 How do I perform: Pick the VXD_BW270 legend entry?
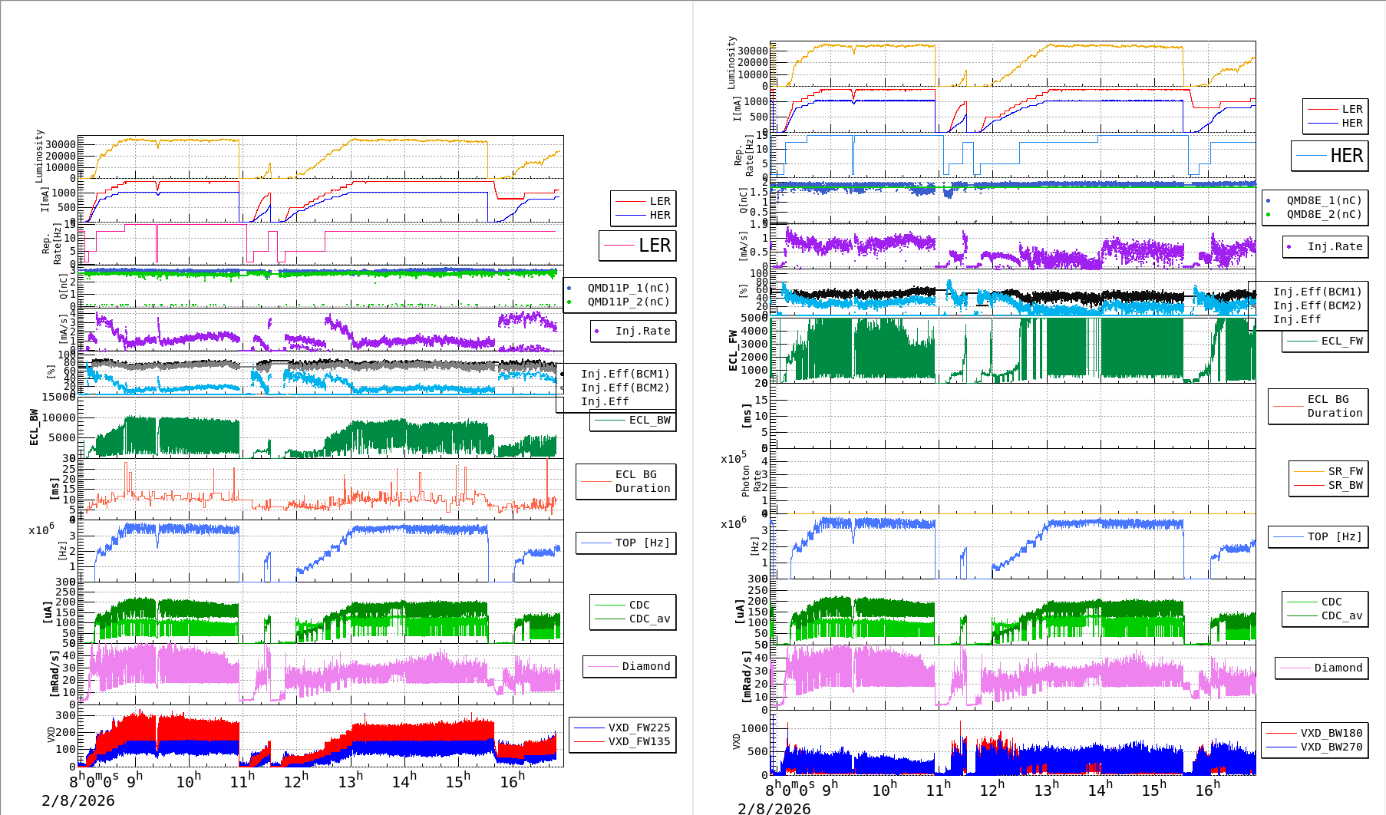[1332, 747]
